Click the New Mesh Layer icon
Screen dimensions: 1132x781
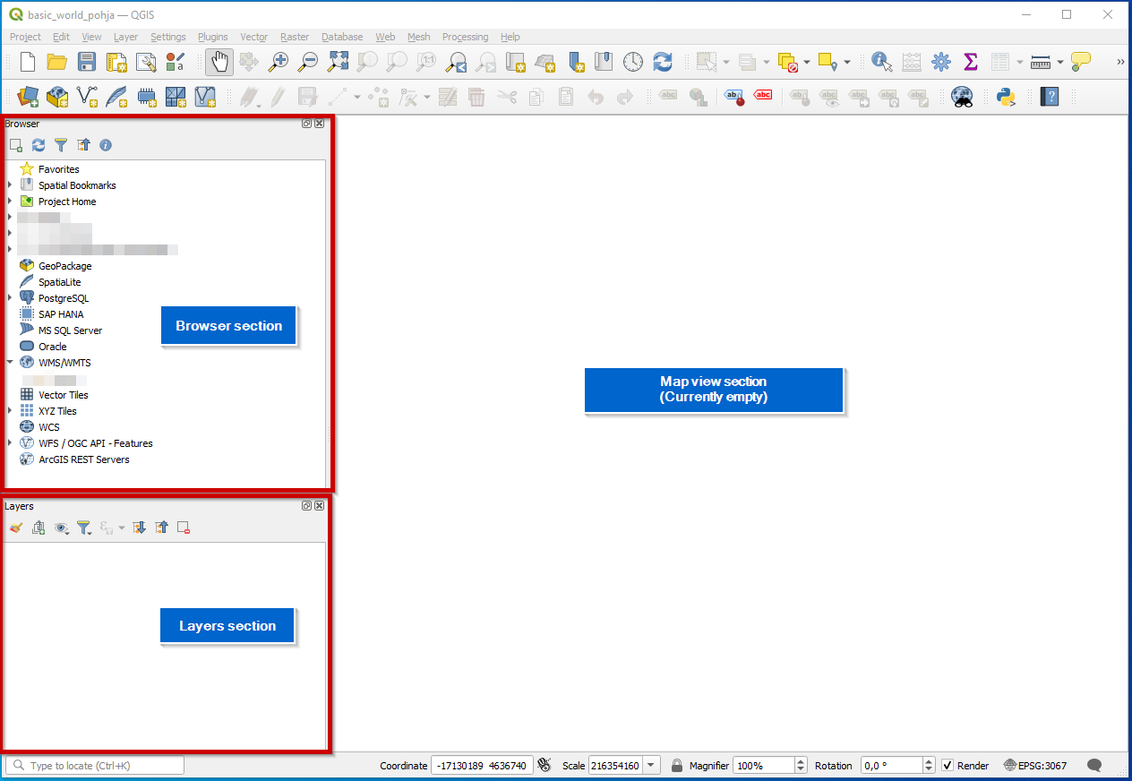[205, 97]
